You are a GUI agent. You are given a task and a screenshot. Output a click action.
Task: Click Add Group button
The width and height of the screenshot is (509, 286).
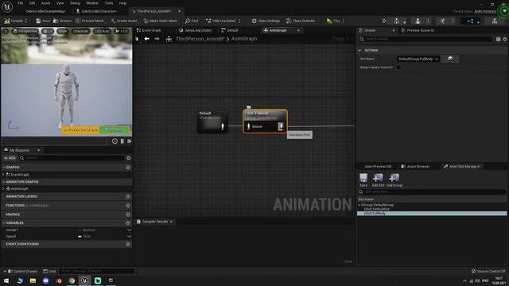pos(394,180)
